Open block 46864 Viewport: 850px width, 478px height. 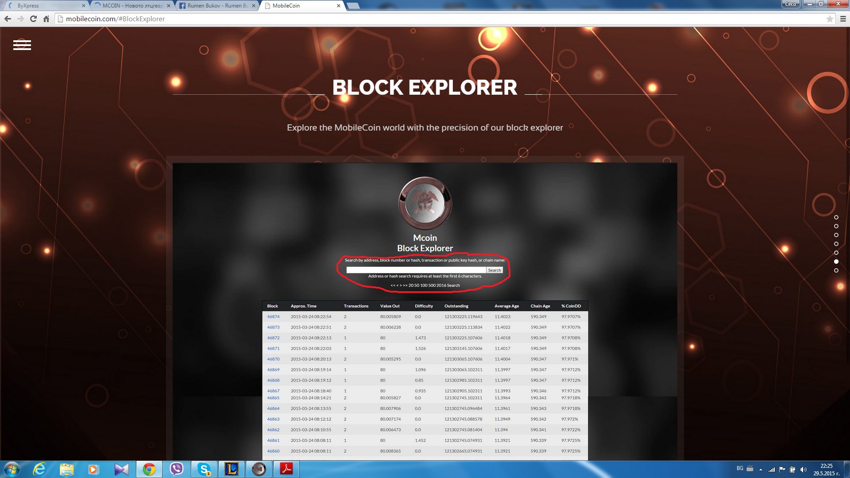273,409
